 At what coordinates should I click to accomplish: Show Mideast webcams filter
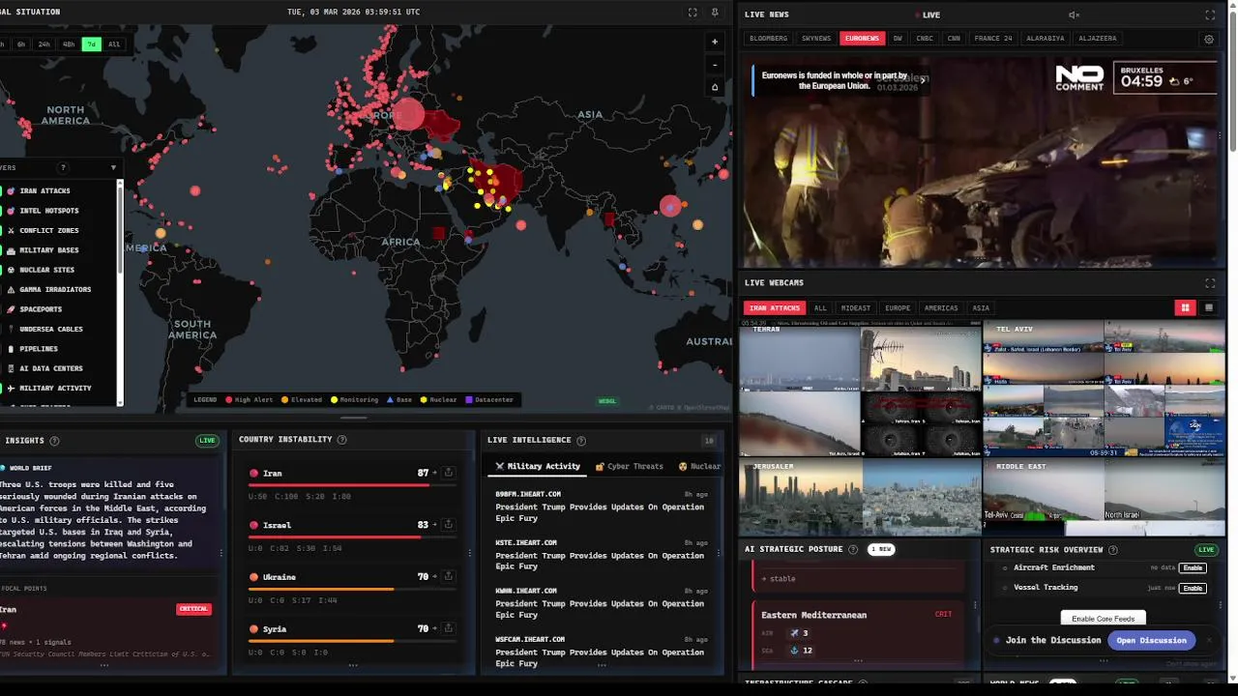coord(855,308)
